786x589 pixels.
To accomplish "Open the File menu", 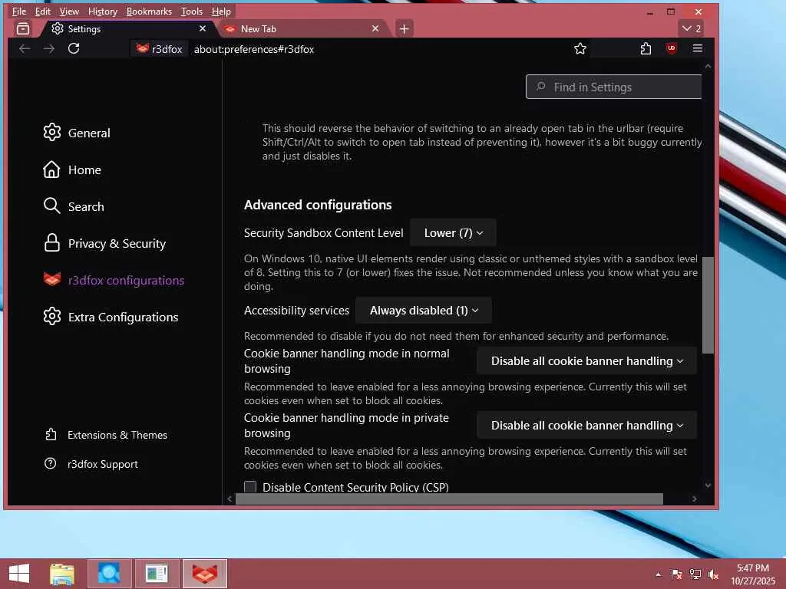I will coord(19,11).
